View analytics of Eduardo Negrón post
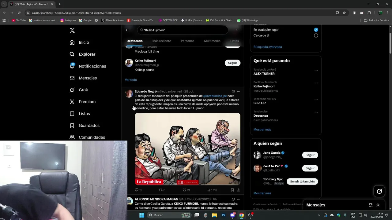The image size is (392, 220). click(x=211, y=190)
